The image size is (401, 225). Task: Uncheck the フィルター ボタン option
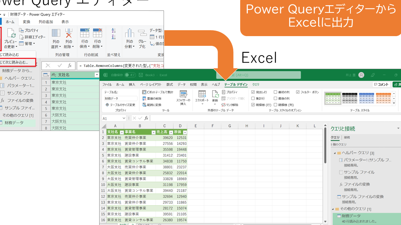coord(298,92)
